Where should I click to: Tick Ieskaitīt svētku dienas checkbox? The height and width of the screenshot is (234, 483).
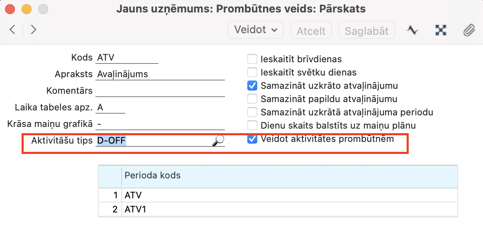click(252, 73)
